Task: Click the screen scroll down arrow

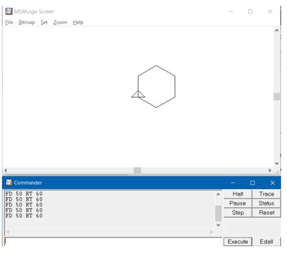Action: point(277,163)
